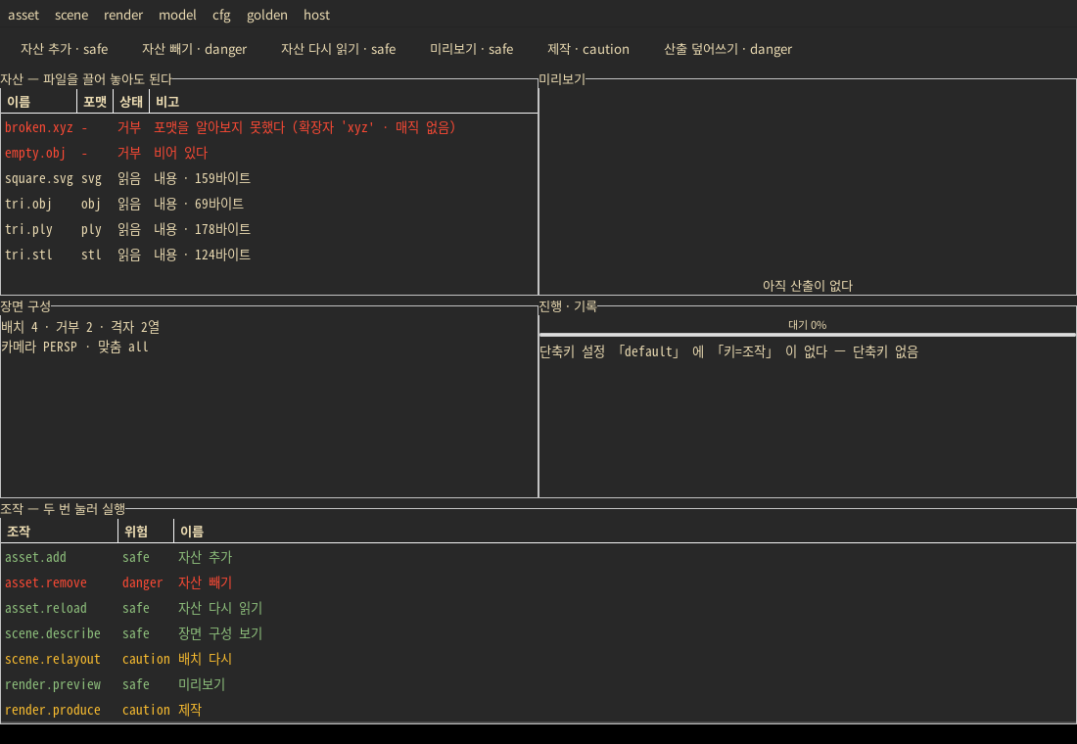Click the '포맷을 알아보지 못했다' error note
Image resolution: width=1077 pixels, height=744 pixels.
(304, 127)
